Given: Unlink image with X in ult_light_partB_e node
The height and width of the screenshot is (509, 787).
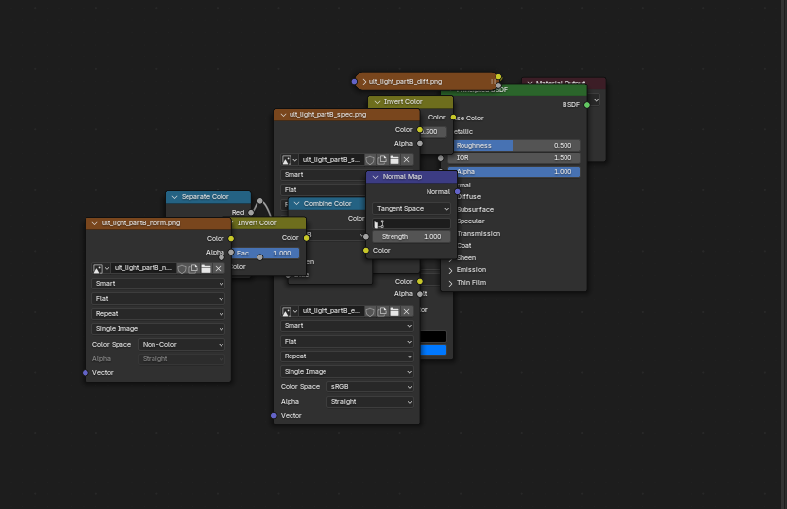Looking at the screenshot, I should pyautogui.click(x=406, y=311).
